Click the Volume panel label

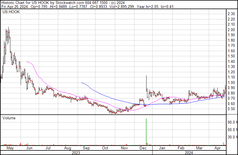pyautogui.click(x=9, y=118)
